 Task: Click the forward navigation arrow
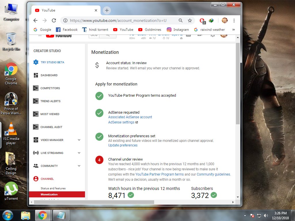(45, 20)
